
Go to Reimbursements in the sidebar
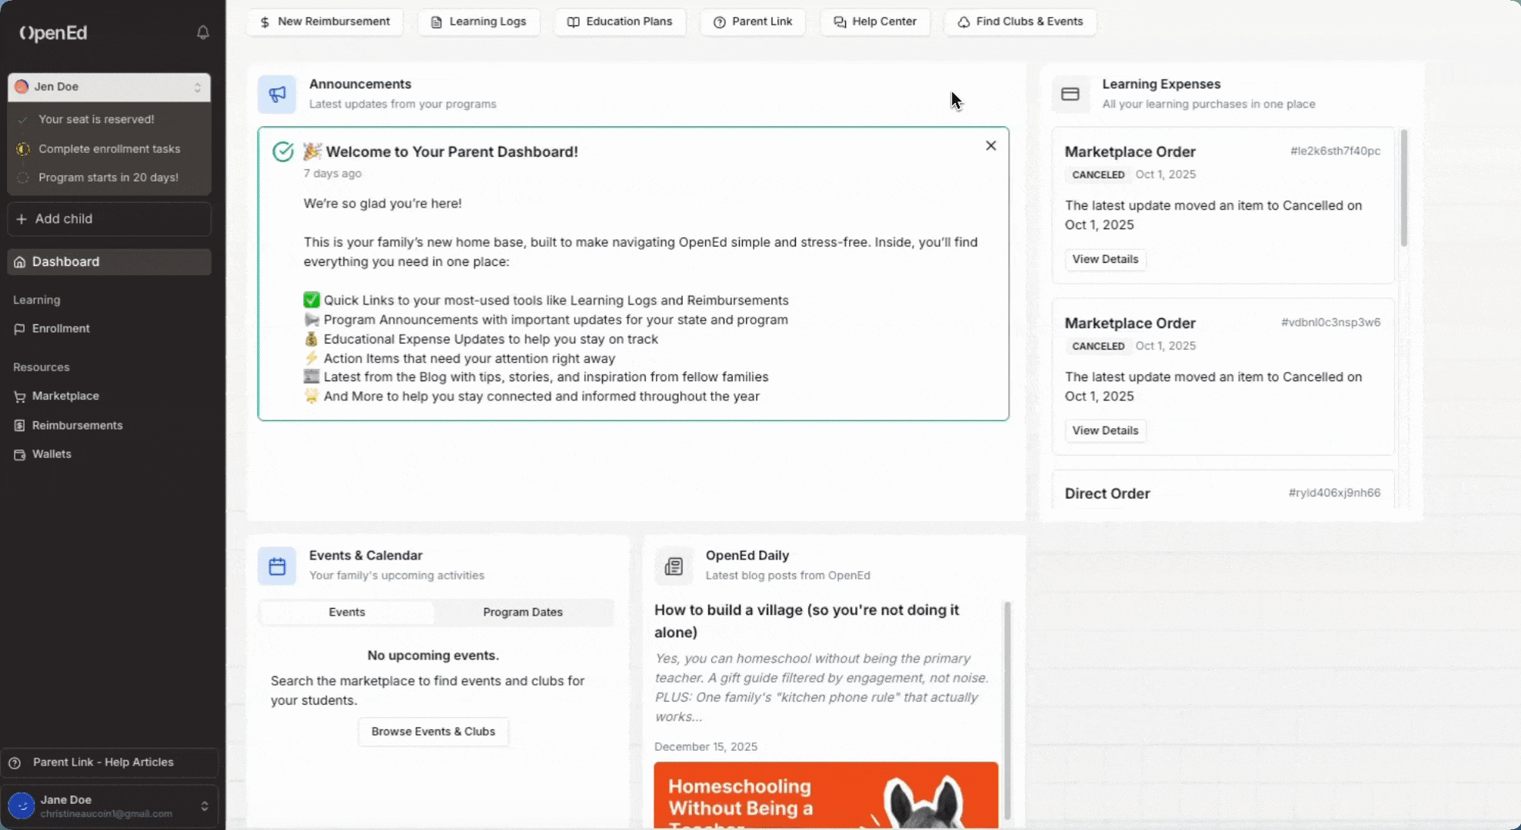pyautogui.click(x=77, y=425)
